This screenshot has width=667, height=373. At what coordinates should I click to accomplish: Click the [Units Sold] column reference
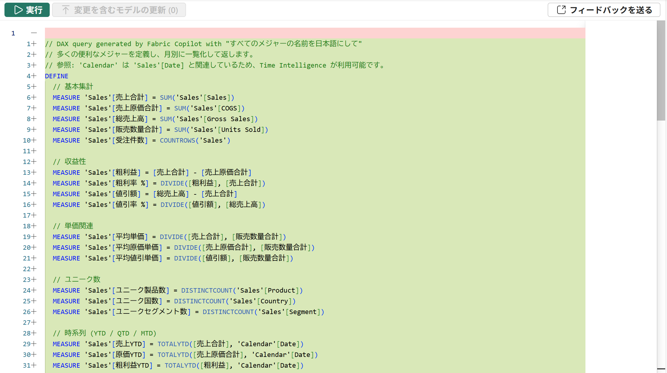click(241, 129)
